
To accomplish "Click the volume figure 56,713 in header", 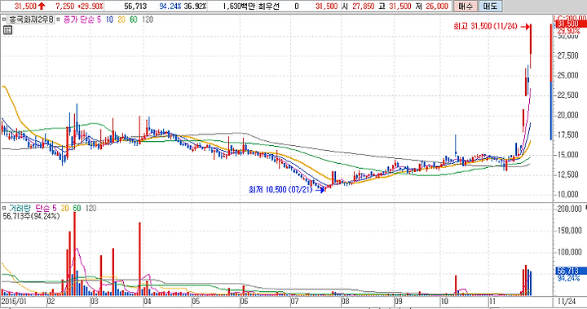I will tap(135, 6).
